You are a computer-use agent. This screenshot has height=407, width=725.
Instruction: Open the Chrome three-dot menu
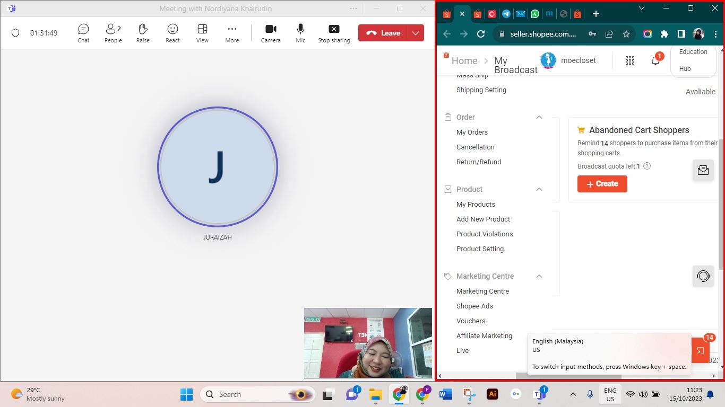[715, 34]
